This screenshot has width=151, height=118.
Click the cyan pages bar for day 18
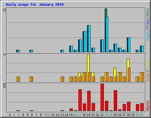click(85, 42)
